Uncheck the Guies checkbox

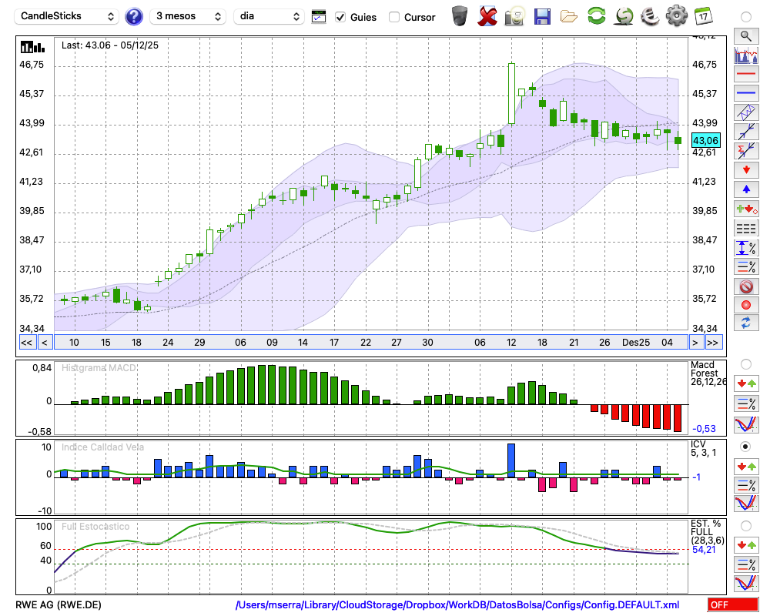tap(340, 17)
